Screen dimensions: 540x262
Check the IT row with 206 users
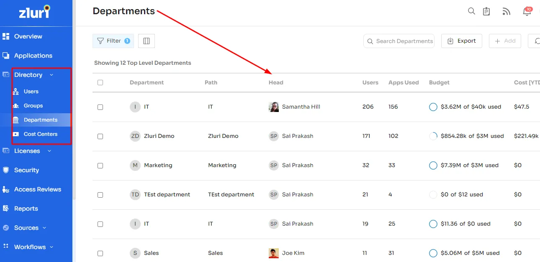[100, 107]
